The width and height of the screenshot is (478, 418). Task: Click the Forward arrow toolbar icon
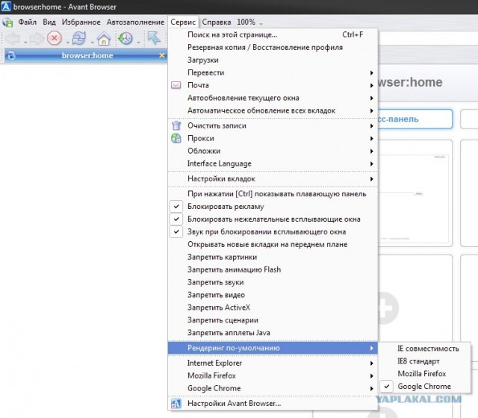click(x=36, y=39)
